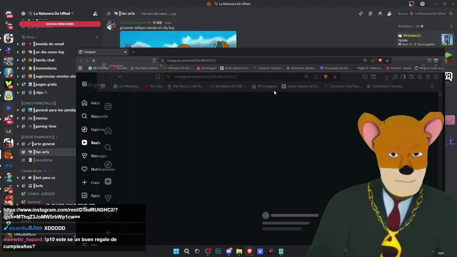This screenshot has height=257, width=457.
Task: Click the Discord inbox icon
Action: (x=412, y=4)
